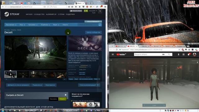
Task: Open 'Новости' in Steam store nav
Action: click(65, 25)
